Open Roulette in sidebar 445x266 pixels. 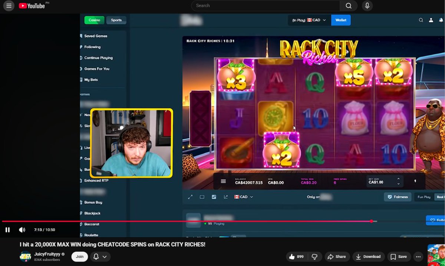tap(91, 235)
